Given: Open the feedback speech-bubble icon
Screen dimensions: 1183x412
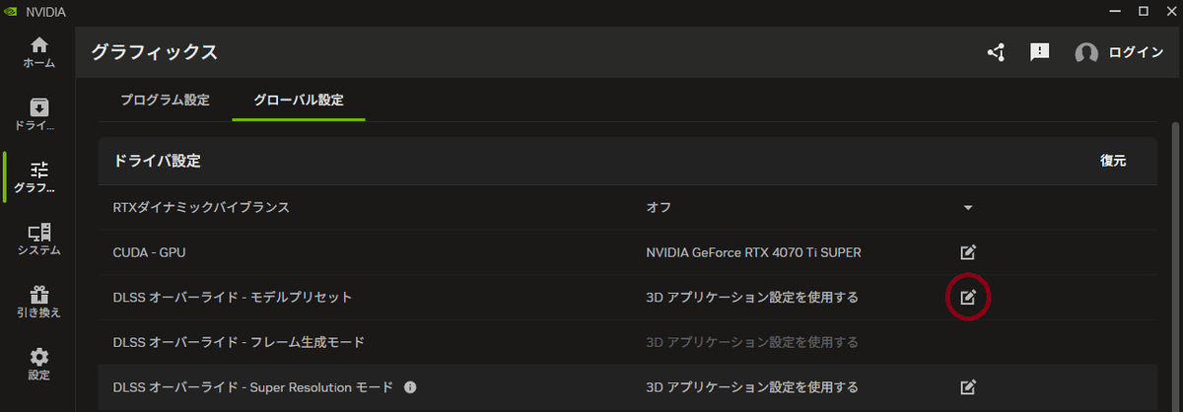Looking at the screenshot, I should pyautogui.click(x=1039, y=52).
